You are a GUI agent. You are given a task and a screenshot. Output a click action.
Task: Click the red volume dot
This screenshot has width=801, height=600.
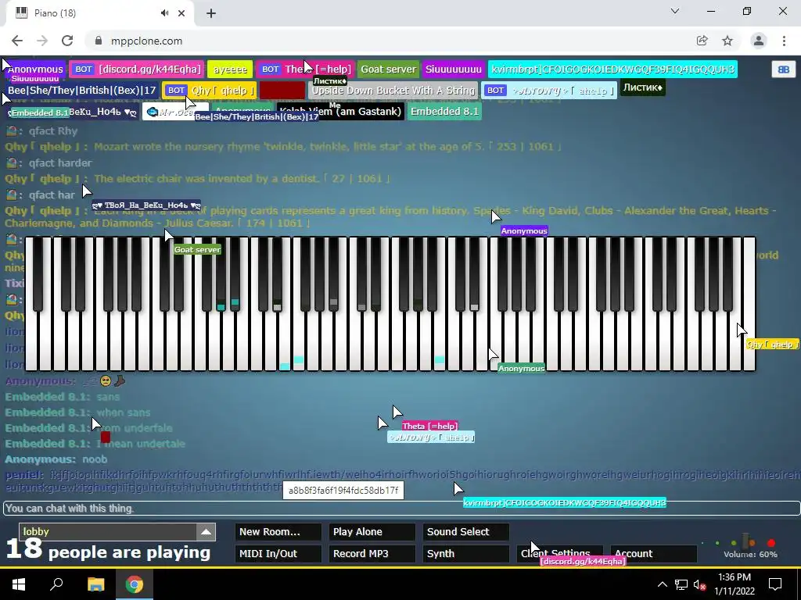pos(770,543)
